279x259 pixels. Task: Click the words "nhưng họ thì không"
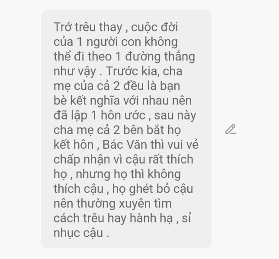[x=128, y=174]
